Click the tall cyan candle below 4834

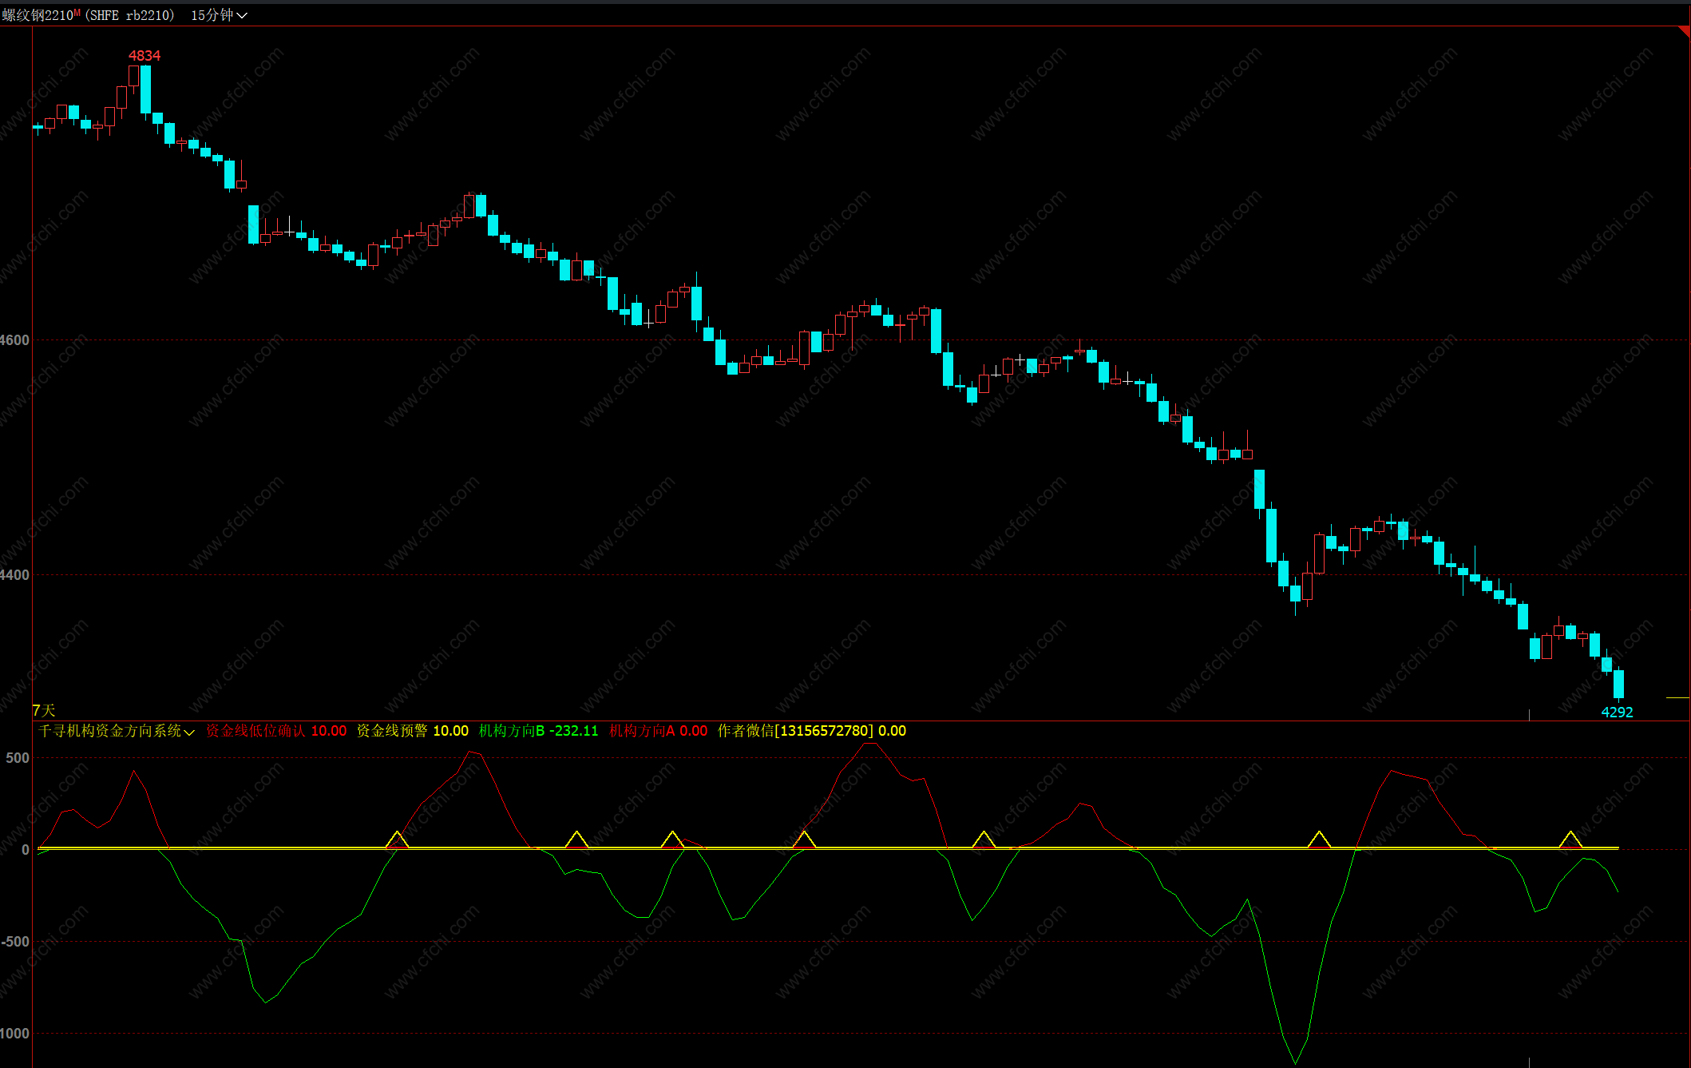(x=145, y=89)
